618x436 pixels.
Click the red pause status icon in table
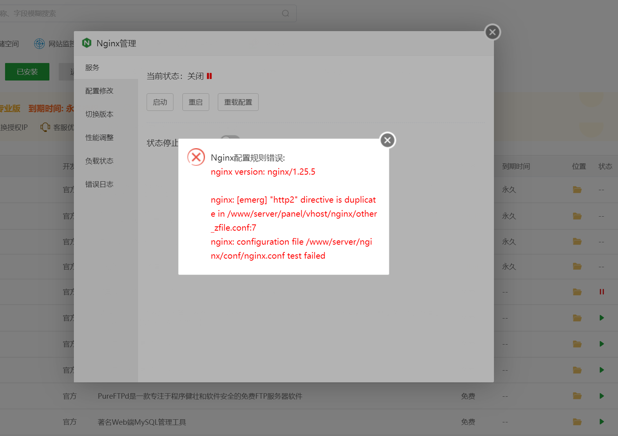point(602,292)
